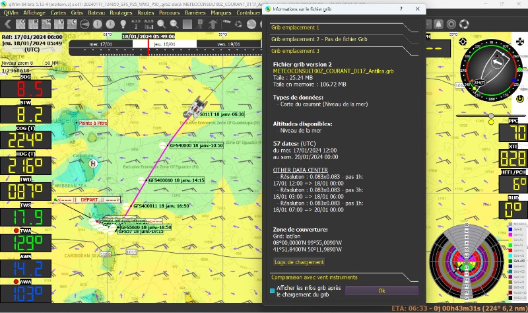Viewport: 528px width, 313px height.
Task: Open the Routages menu
Action: click(x=121, y=13)
